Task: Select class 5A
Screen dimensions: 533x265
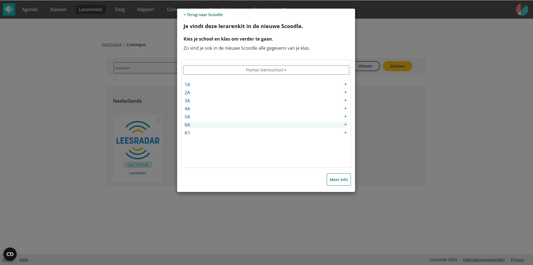Action: [266, 117]
